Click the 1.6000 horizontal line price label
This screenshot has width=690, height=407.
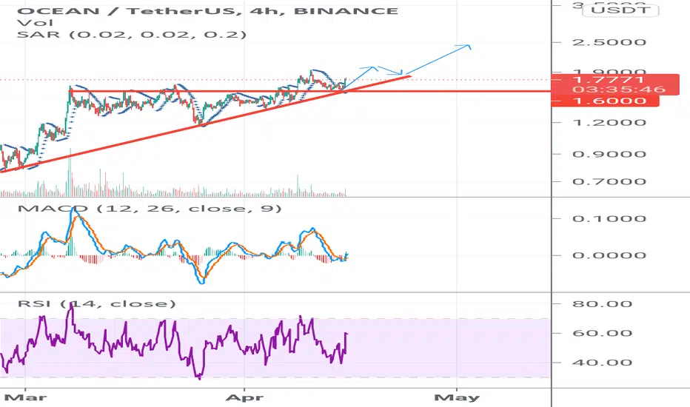tap(605, 101)
